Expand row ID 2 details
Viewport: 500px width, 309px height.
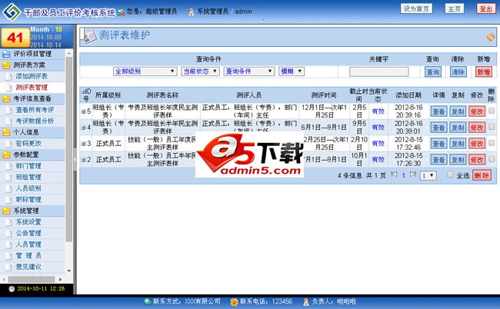tap(83, 160)
